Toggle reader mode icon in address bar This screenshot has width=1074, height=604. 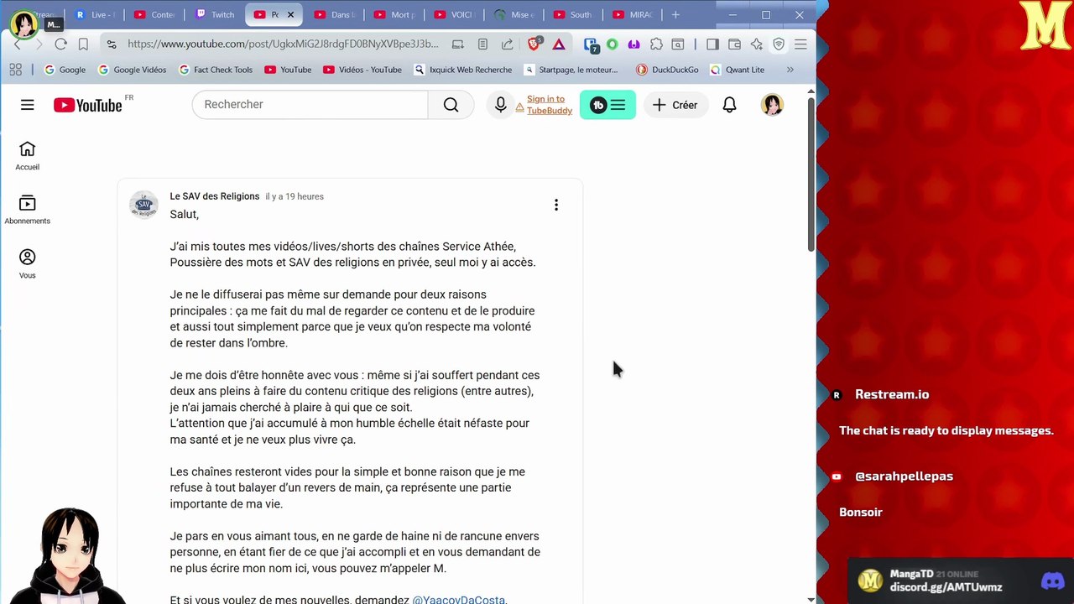point(482,44)
